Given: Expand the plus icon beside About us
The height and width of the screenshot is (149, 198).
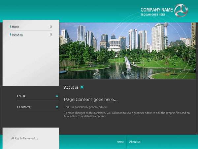Looking at the screenshot, I should pyautogui.click(x=51, y=34).
